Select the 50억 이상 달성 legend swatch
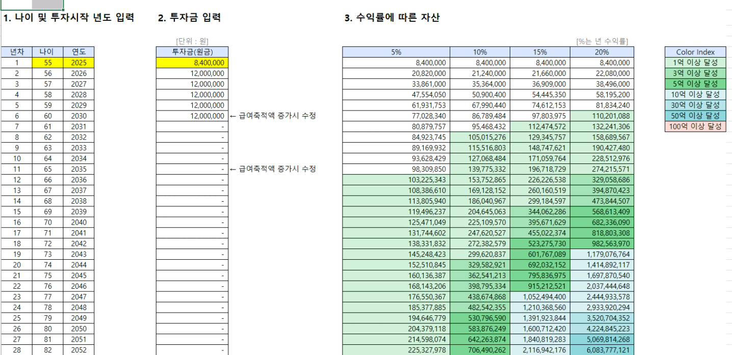732x355 pixels. pyautogui.click(x=695, y=116)
